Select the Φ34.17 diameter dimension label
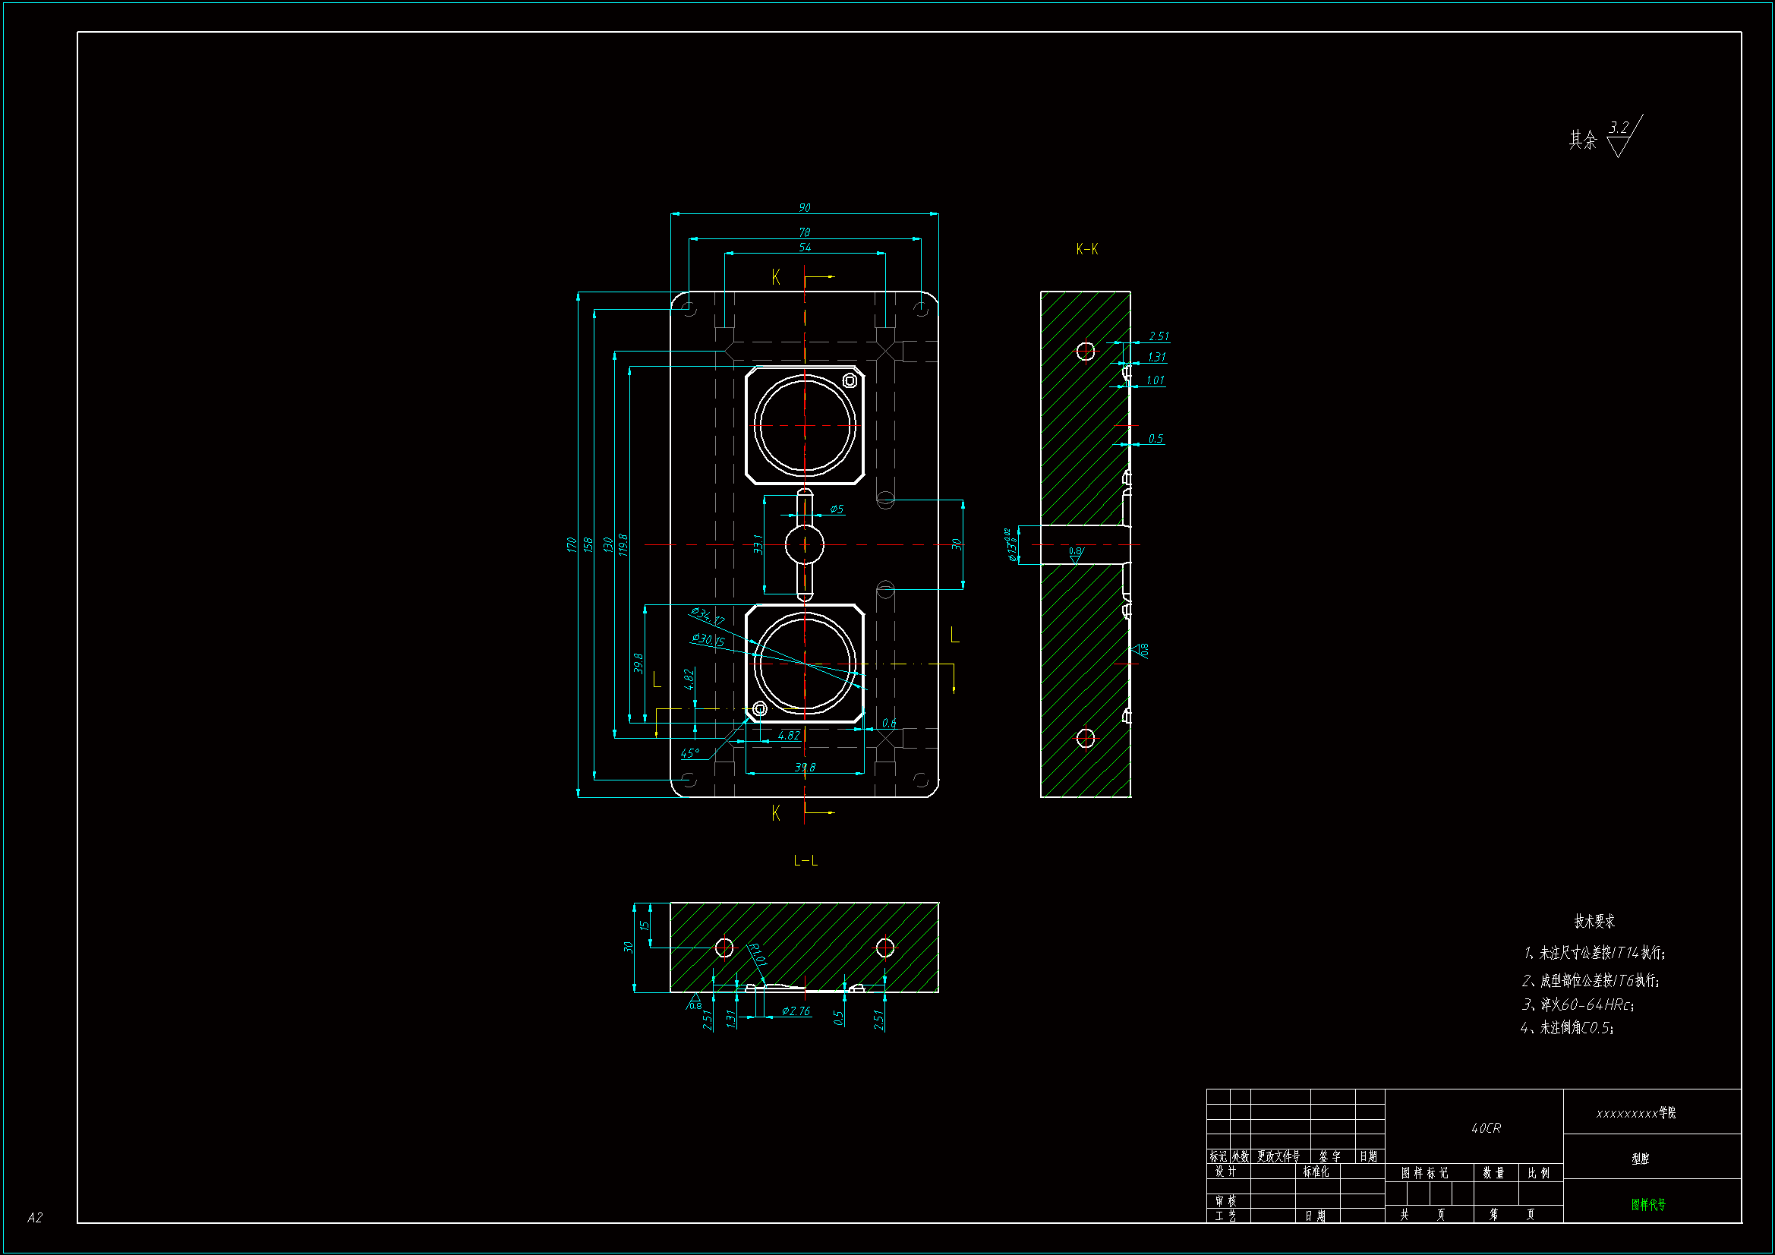The width and height of the screenshot is (1775, 1255). (x=708, y=616)
